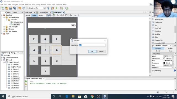Cancel the Rename dialog
The height and width of the screenshot is (99, 177).
[x=101, y=51]
